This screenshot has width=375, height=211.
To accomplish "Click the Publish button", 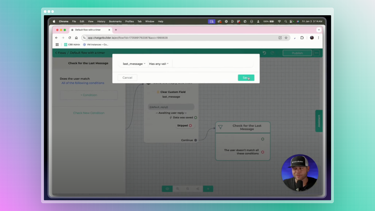I will pyautogui.click(x=297, y=53).
